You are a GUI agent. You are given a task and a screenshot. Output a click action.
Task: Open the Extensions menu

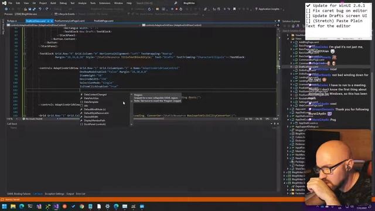(x=105, y=3)
